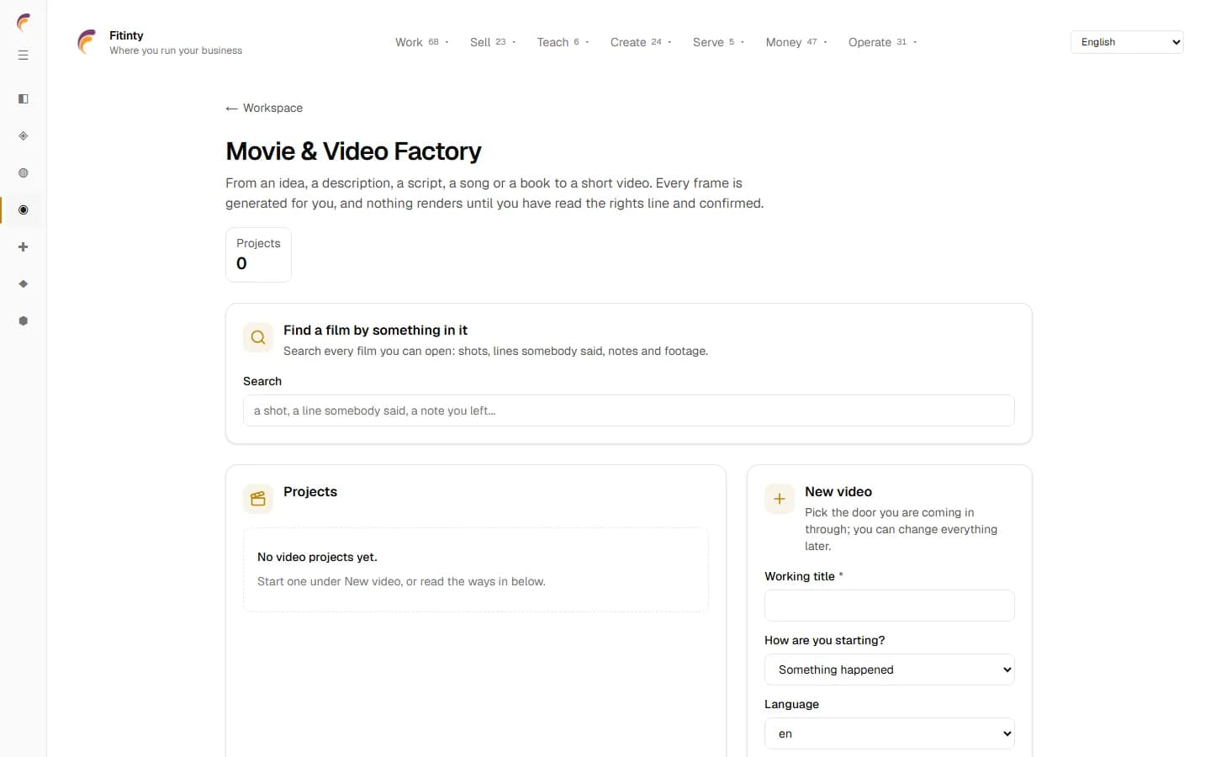Click the Fitinty logo in the header
The width and height of the screenshot is (1211, 757).
tap(87, 42)
